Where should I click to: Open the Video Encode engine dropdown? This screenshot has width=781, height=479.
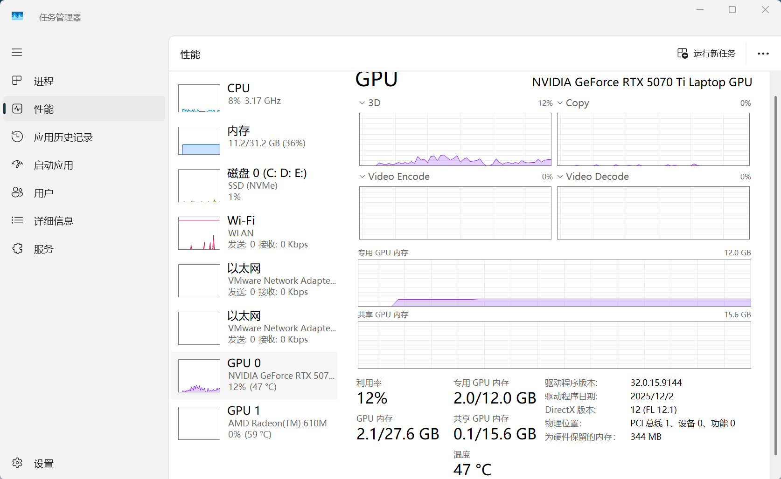[x=362, y=177]
